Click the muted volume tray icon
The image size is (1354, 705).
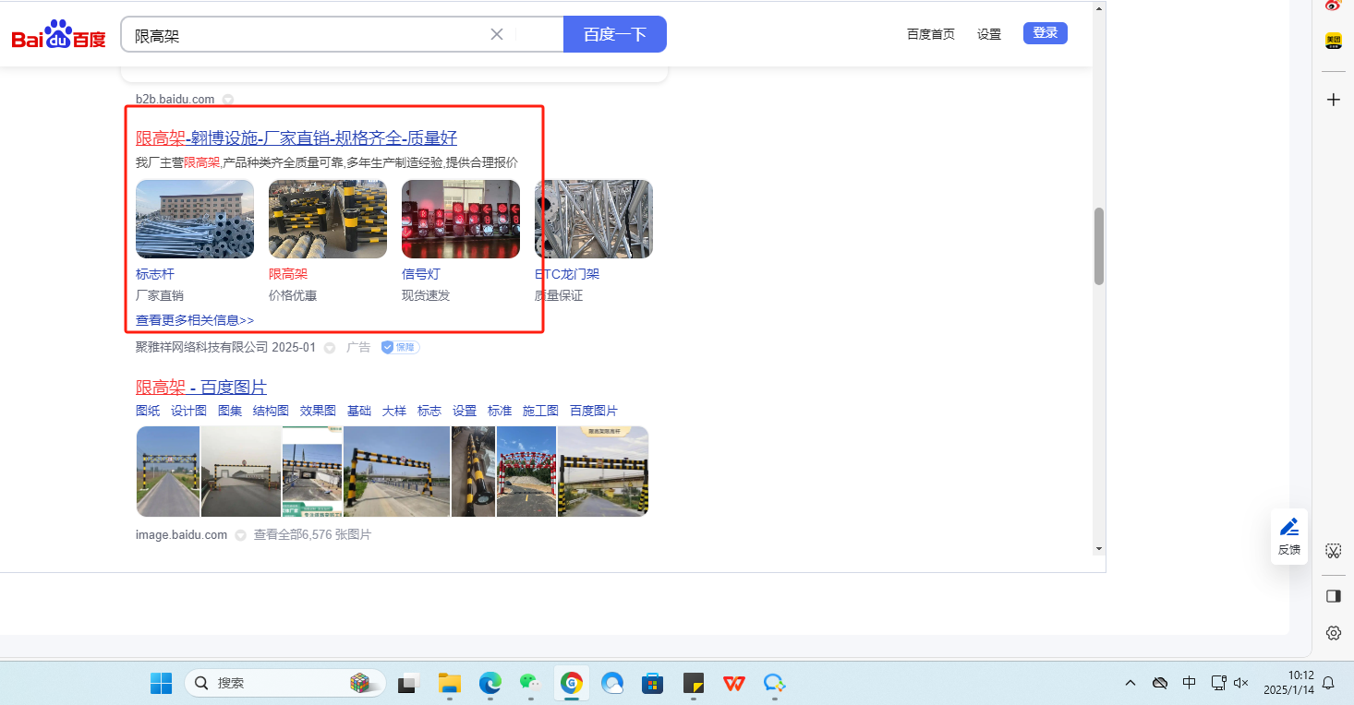(1241, 683)
